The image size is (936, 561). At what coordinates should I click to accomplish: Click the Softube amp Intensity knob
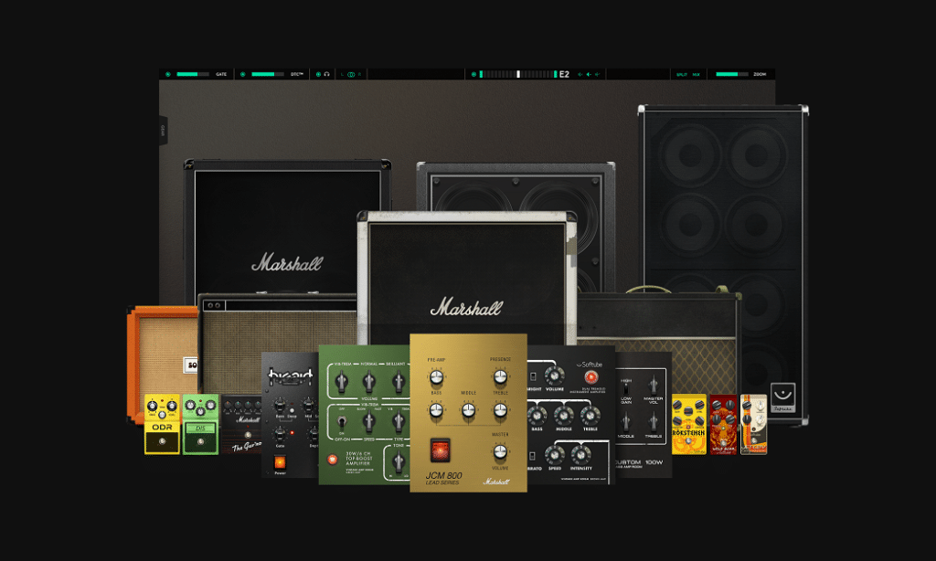coord(580,455)
